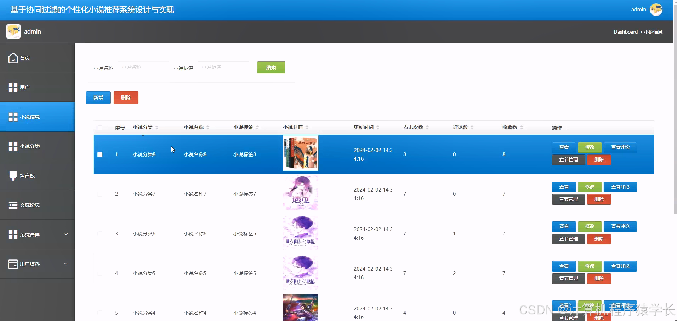Open the 留言板 message board icon
677x321 pixels.
13,175
